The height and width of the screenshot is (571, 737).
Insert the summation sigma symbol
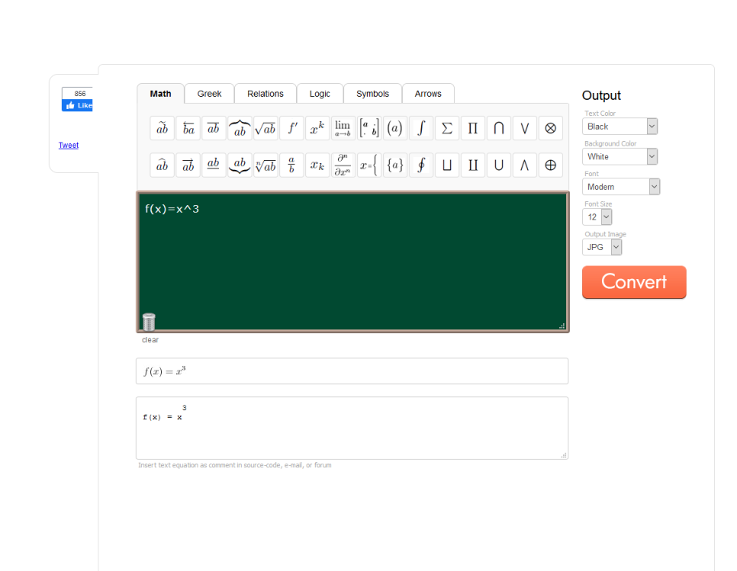pyautogui.click(x=447, y=128)
